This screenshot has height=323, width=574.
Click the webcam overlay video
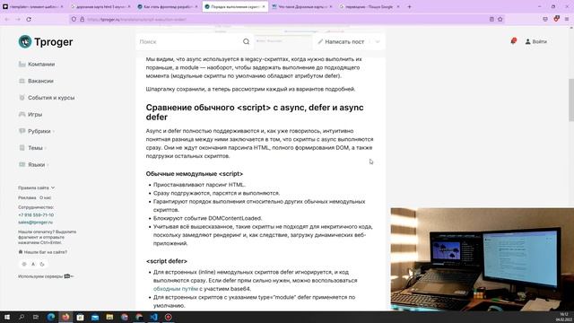[x=483, y=259]
